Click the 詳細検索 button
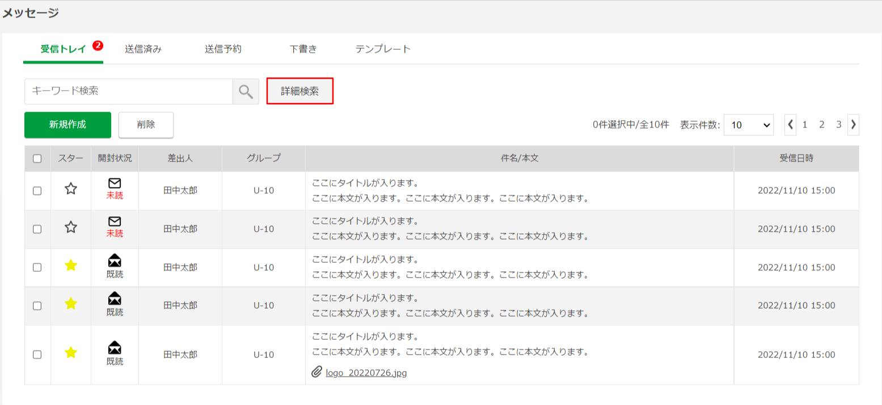Screen dimensions: 882x405 299,91
